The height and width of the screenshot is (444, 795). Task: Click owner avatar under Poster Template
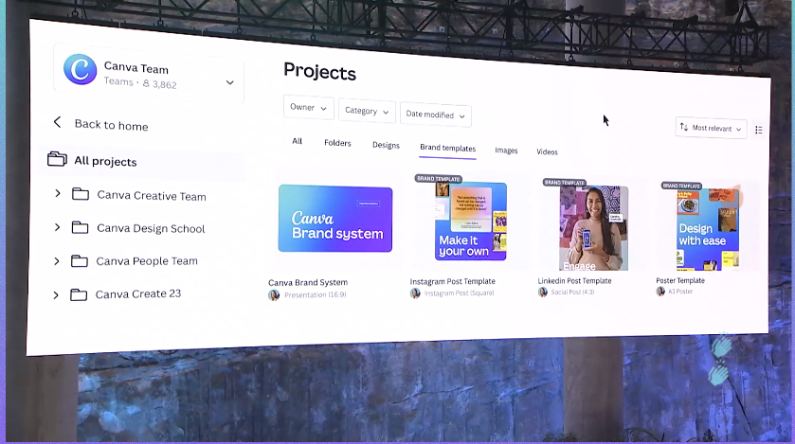point(660,291)
